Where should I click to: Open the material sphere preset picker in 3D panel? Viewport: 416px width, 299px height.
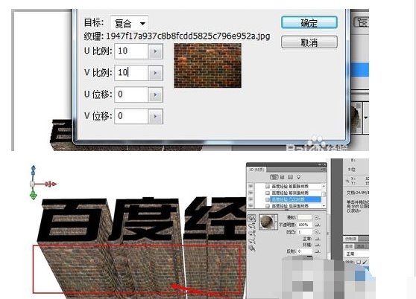tap(267, 222)
